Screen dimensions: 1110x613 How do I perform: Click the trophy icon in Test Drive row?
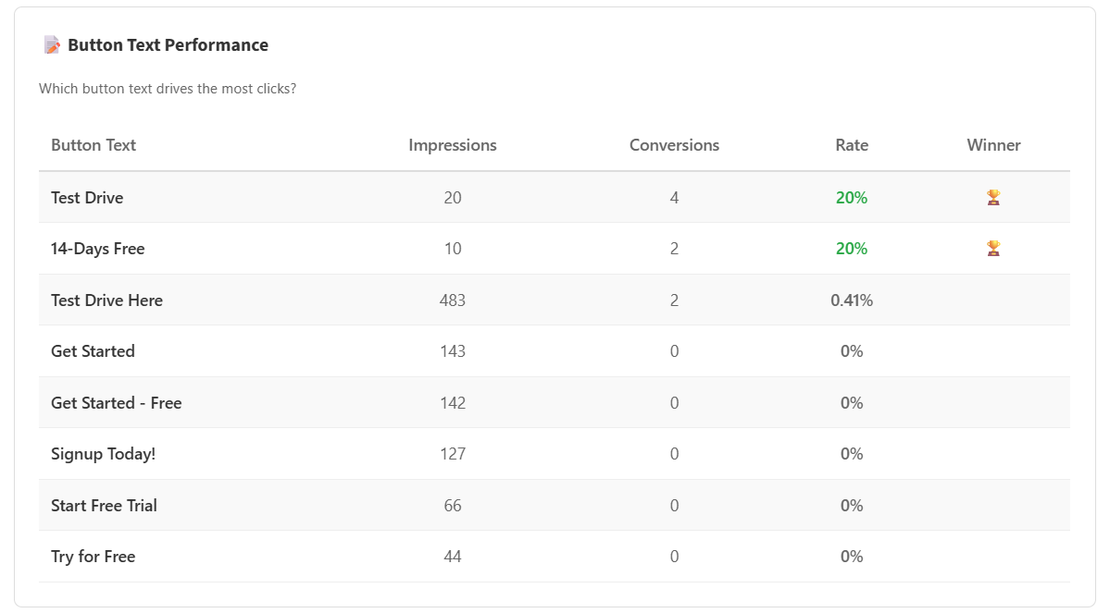(993, 197)
